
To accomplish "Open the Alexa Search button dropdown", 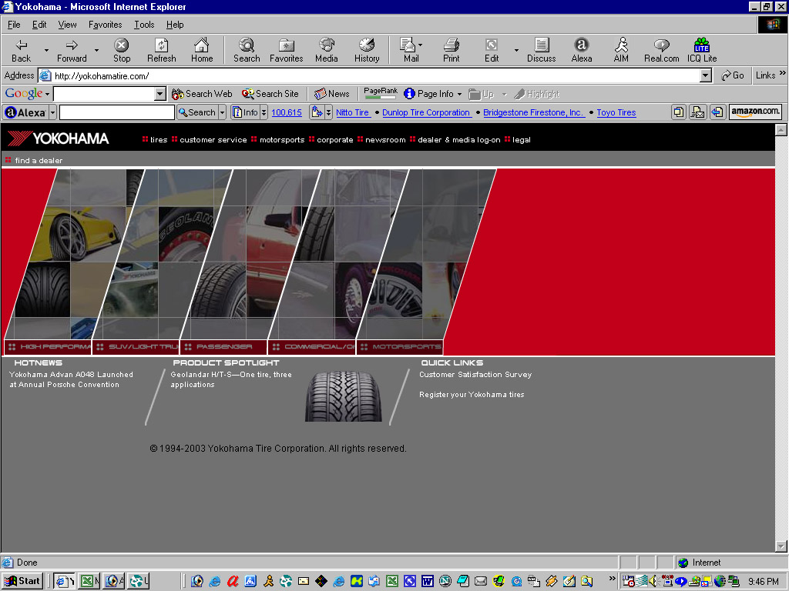I will coord(223,112).
